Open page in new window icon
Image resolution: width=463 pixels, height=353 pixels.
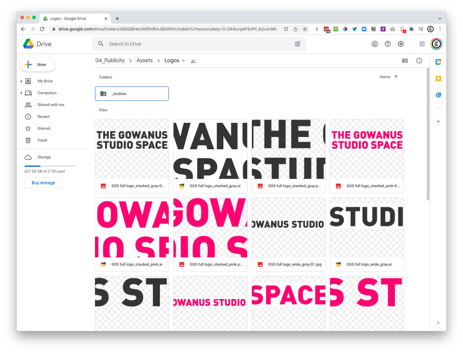coord(286,29)
